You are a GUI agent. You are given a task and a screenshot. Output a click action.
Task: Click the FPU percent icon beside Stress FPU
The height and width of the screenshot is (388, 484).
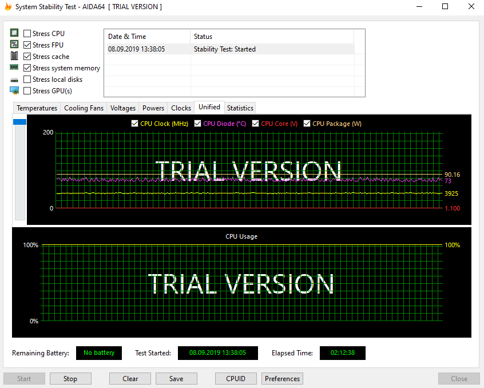coord(14,44)
